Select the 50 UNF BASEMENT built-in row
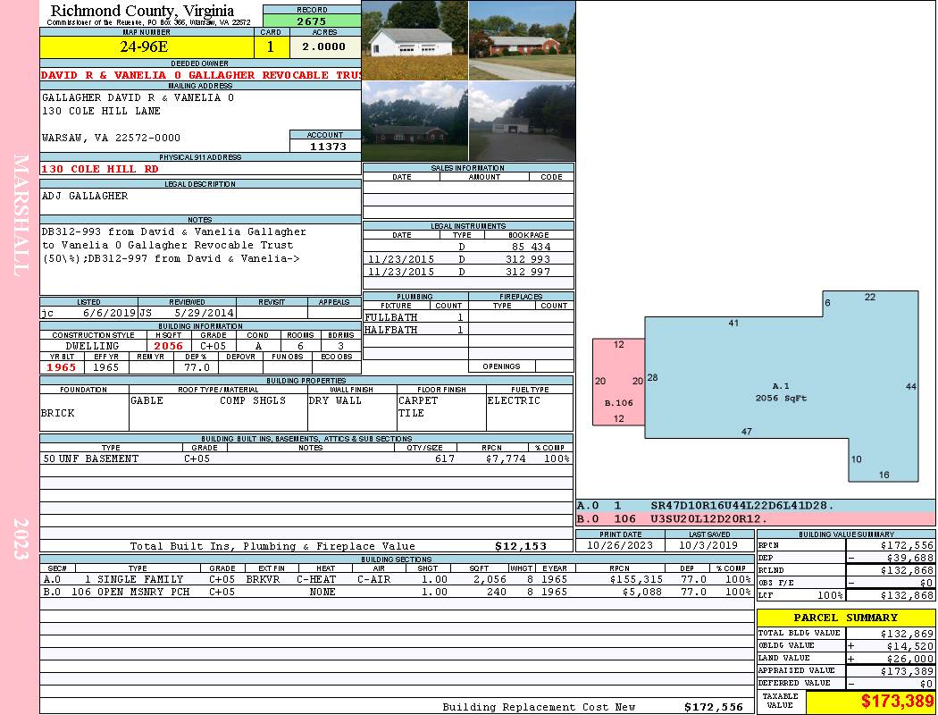Image resolution: width=938 pixels, height=715 pixels. click(306, 458)
